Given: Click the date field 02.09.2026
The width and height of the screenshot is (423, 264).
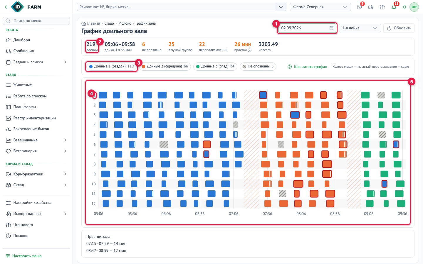Looking at the screenshot, I should [307, 28].
